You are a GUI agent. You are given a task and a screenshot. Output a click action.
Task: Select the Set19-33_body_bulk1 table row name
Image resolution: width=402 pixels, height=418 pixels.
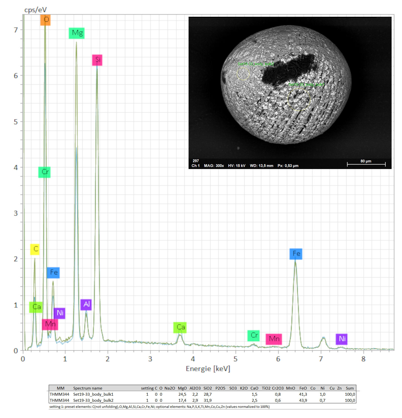[93, 394]
